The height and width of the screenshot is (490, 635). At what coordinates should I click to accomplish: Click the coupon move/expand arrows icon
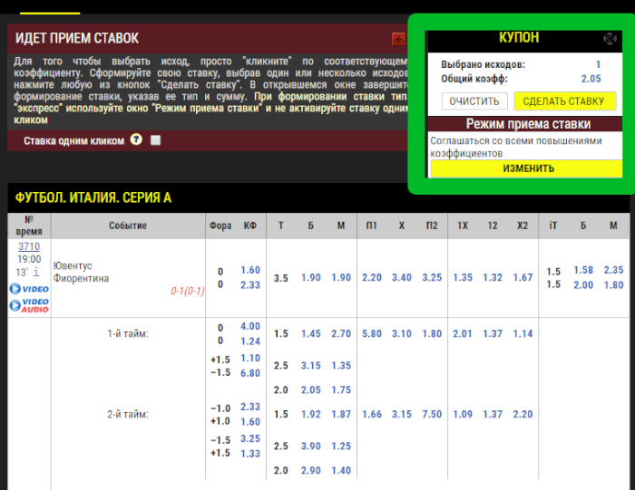[x=610, y=39]
